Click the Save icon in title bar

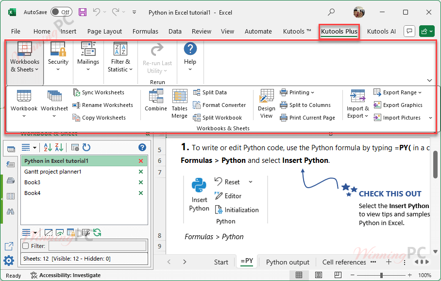[x=83, y=12]
